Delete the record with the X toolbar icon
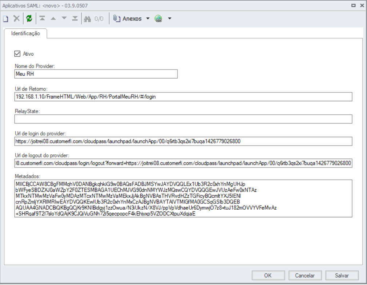367x285 pixels. [x=16, y=19]
